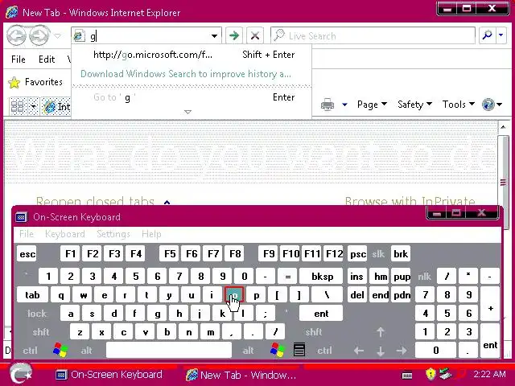
Task: Click the Print icon in command bar
Action: coord(328,105)
